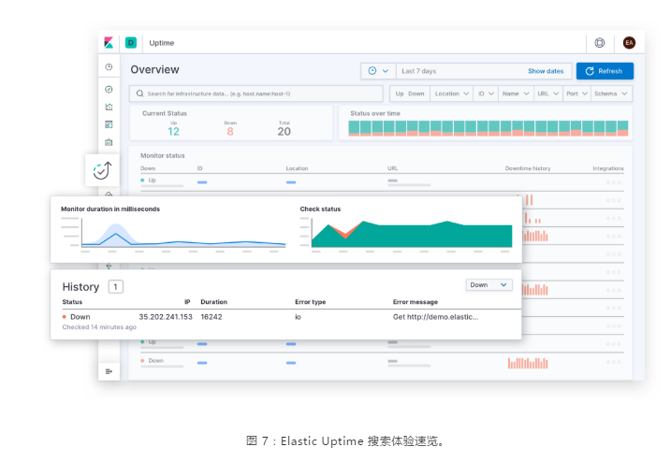Click the Kibana logo icon

click(x=109, y=42)
